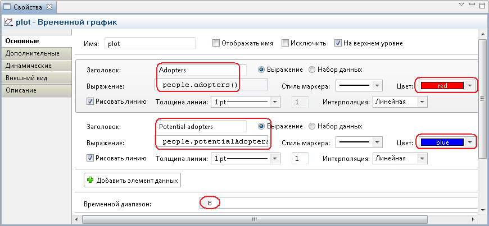Open the Внешний вид tab

tap(36, 78)
